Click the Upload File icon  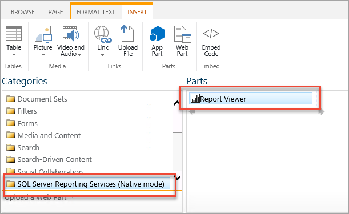(x=127, y=33)
